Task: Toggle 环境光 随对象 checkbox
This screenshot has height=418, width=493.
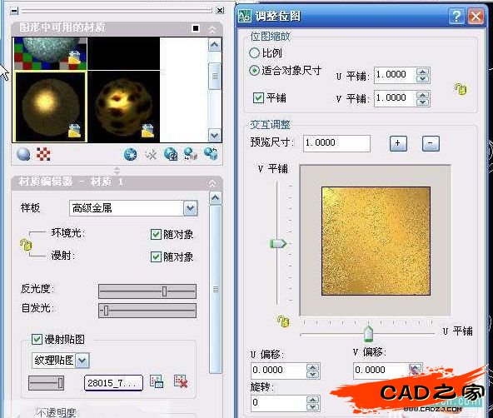Action: click(x=156, y=234)
